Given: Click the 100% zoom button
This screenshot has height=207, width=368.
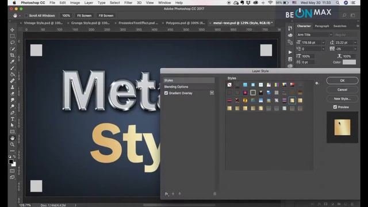Looking at the screenshot, I should point(66,16).
